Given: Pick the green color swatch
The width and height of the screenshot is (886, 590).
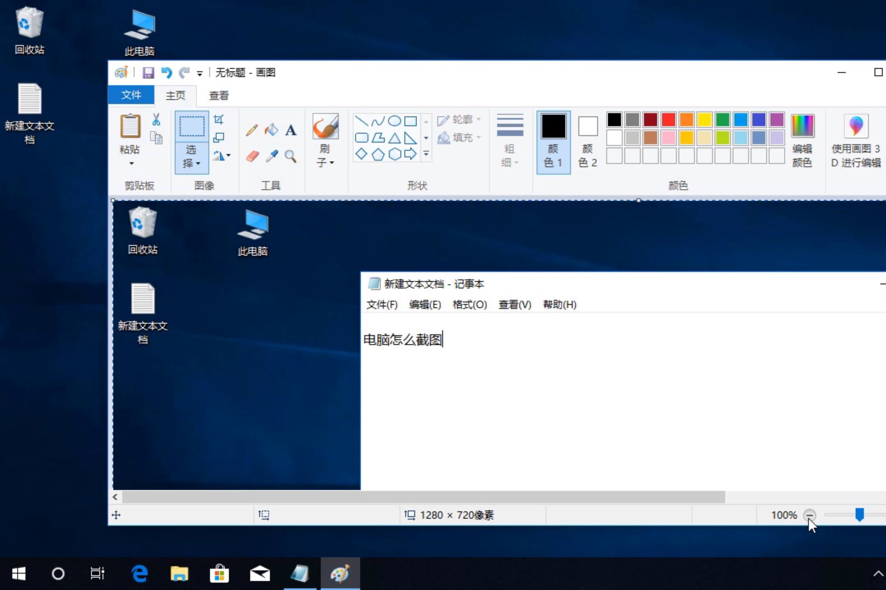Looking at the screenshot, I should (x=722, y=120).
